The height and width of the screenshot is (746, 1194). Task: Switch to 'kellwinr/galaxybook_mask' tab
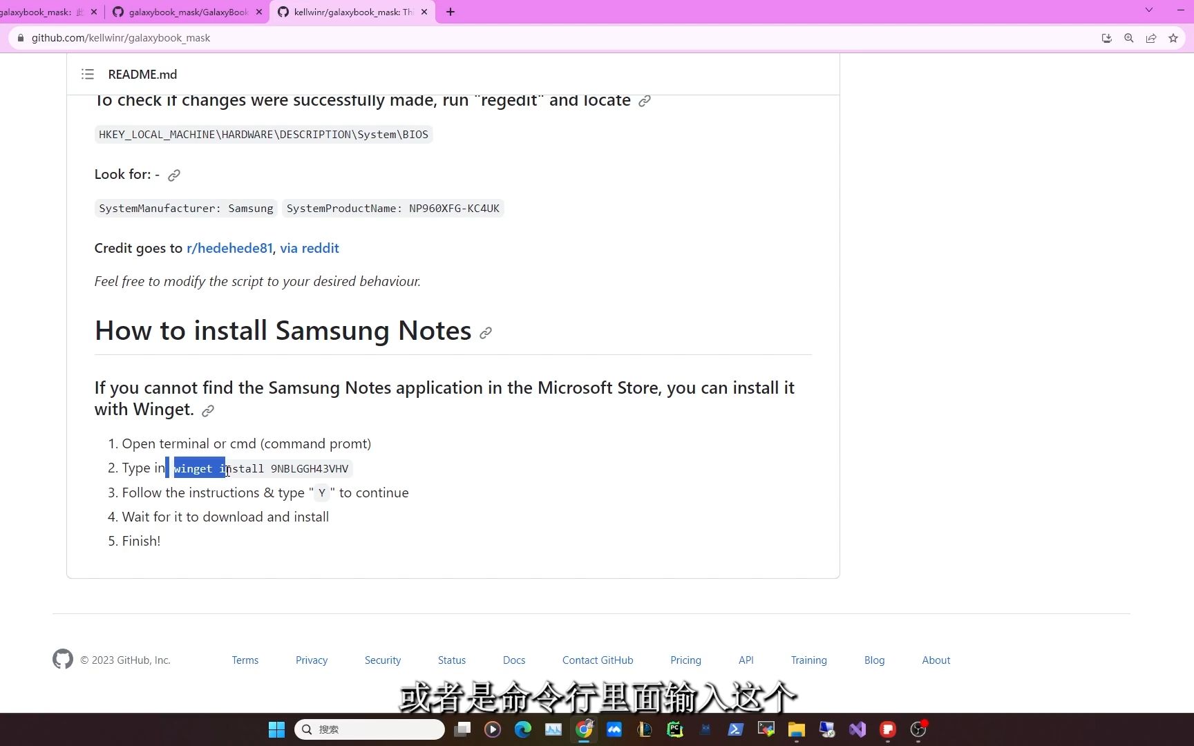(x=353, y=12)
